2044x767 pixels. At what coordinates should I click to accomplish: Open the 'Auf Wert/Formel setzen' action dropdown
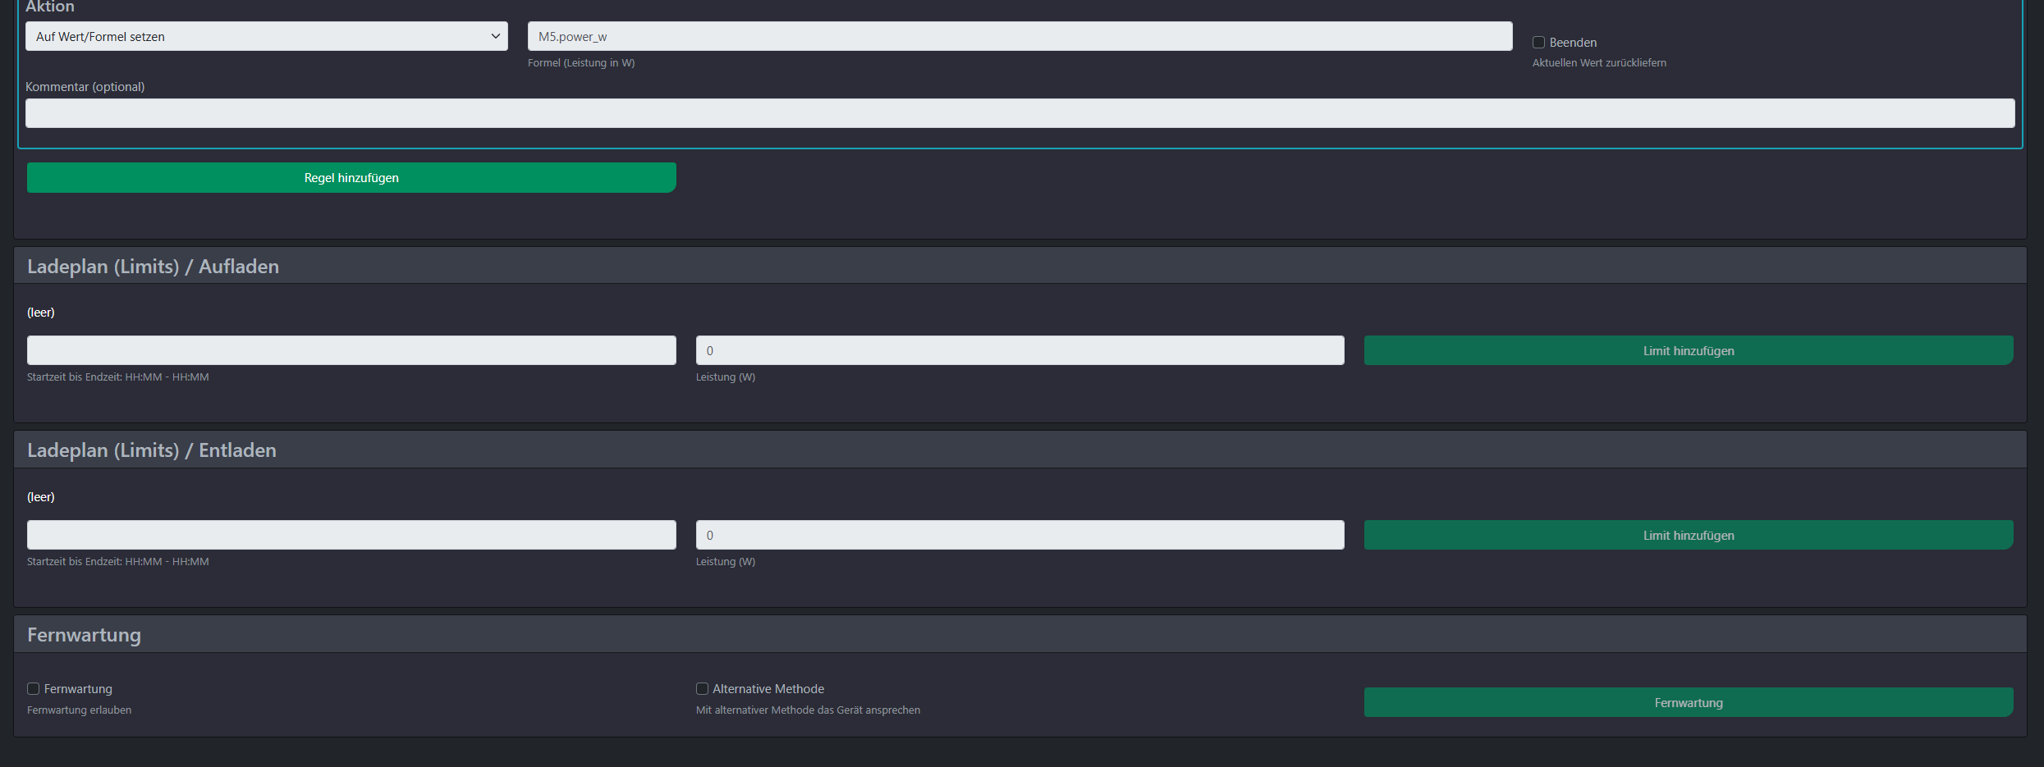coord(267,36)
